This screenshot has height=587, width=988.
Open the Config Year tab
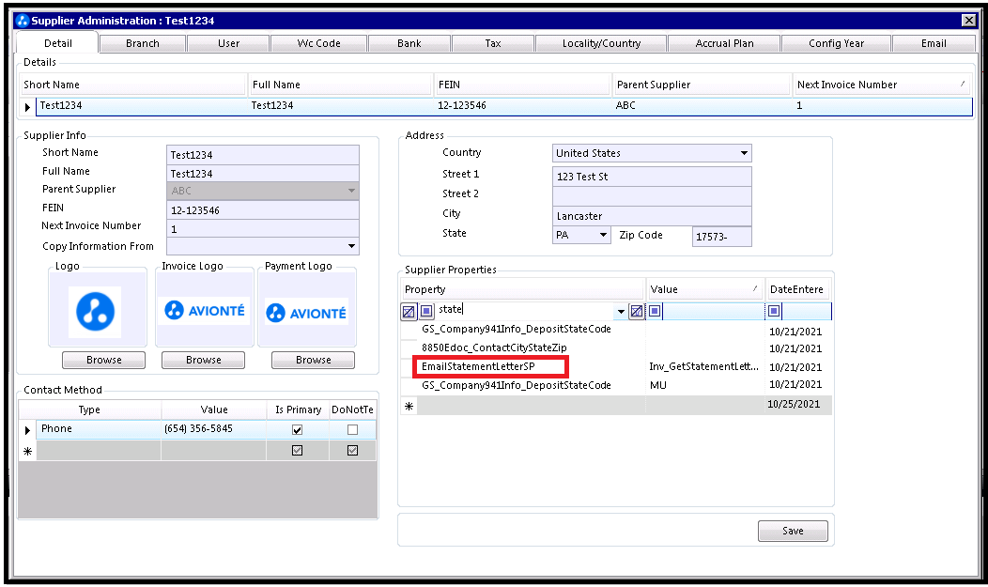pyautogui.click(x=836, y=43)
